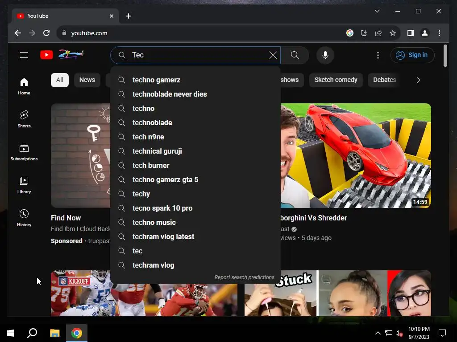This screenshot has width=457, height=342.
Task: Choose the 'techram vlog' suggestion
Action: (x=195, y=265)
